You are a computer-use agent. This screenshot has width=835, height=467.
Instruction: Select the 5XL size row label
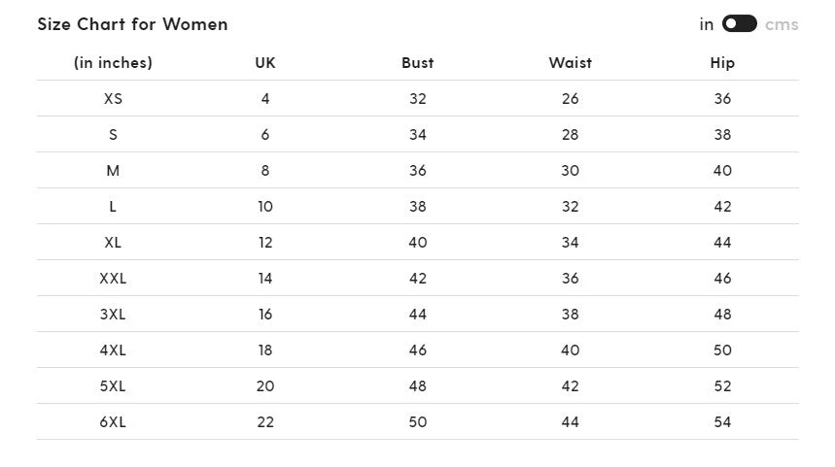[113, 386]
